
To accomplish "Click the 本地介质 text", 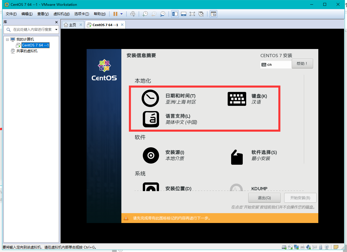I will coord(175,158).
